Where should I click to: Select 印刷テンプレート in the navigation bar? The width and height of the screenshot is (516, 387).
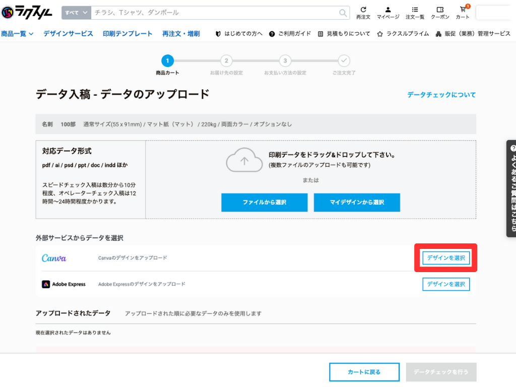pos(127,33)
